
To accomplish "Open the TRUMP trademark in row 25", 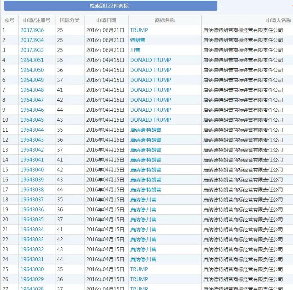I will (139, 269).
